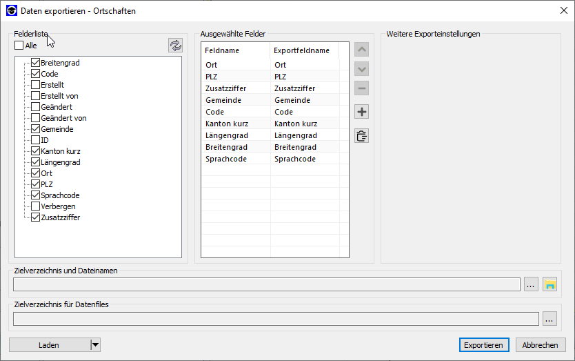Select the Kanton kurz row in selected fields

click(x=235, y=124)
